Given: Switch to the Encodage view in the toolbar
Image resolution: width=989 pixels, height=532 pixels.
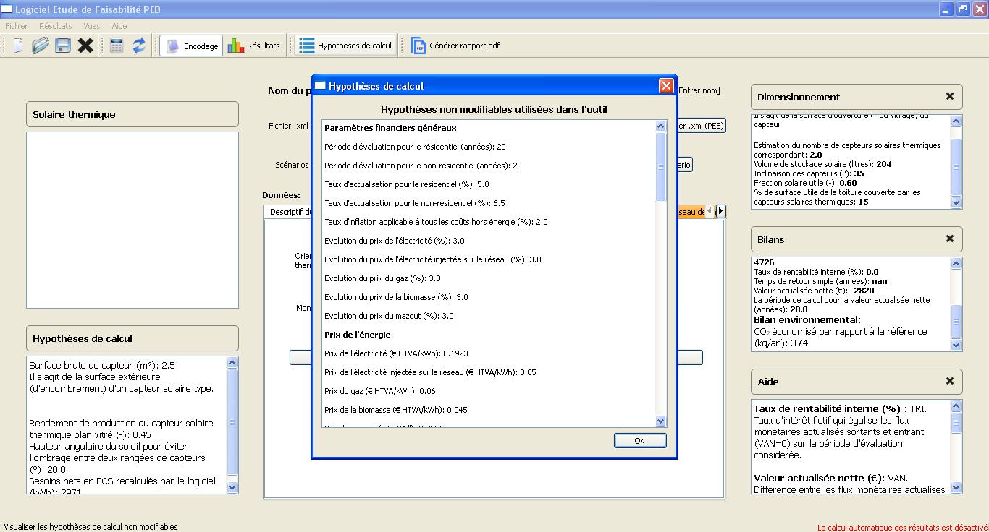Looking at the screenshot, I should point(191,46).
